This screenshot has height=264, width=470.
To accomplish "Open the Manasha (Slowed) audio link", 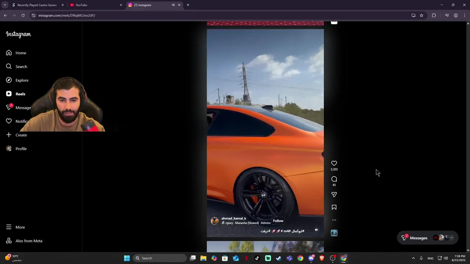I will pos(247,223).
